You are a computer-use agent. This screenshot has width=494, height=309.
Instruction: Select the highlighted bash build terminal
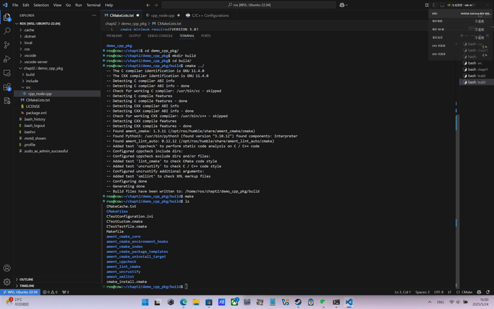pos(475,82)
